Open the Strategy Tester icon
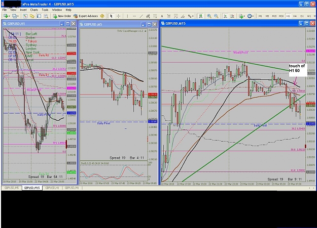 pyautogui.click(x=46, y=16)
